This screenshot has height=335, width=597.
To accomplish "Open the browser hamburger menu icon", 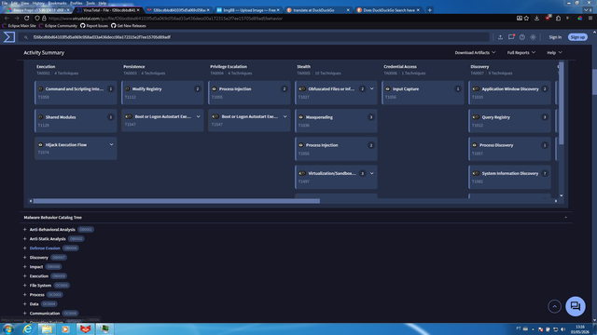I will pyautogui.click(x=590, y=18).
